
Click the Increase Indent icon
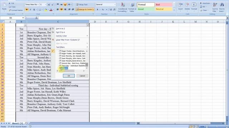[x=73, y=10]
